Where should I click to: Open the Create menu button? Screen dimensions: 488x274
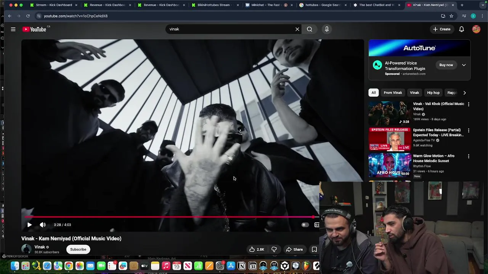[442, 29]
